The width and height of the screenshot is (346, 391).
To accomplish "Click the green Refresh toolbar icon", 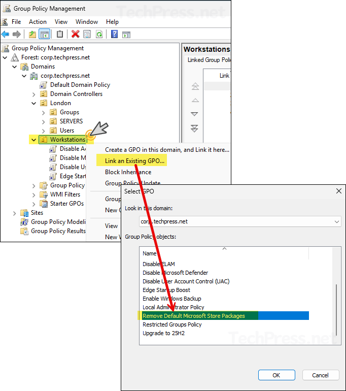I will pos(99,34).
